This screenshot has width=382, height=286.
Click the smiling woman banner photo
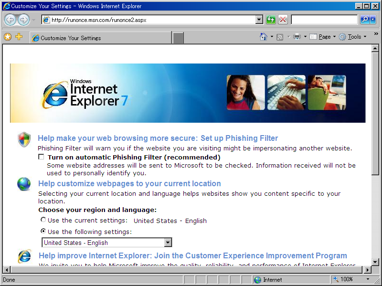[x=245, y=93]
